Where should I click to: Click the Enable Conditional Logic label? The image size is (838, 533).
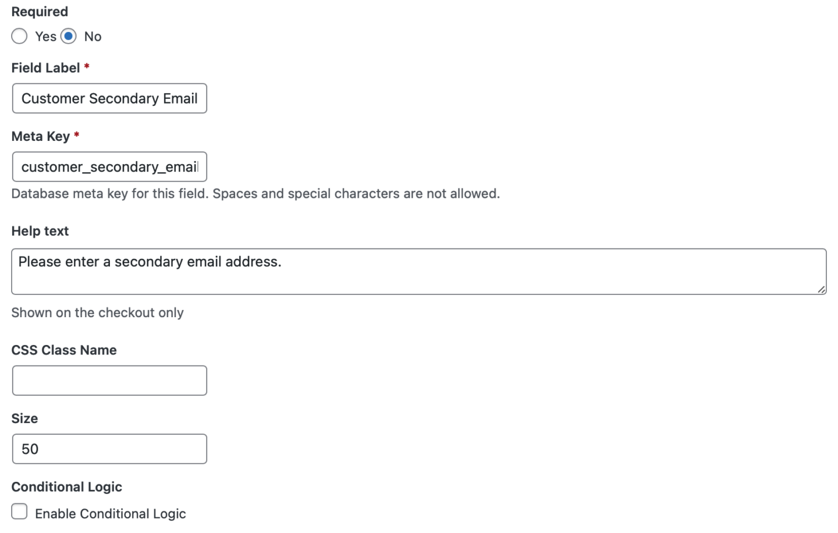111,513
